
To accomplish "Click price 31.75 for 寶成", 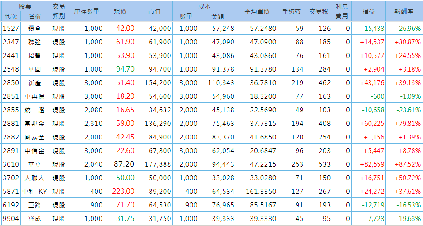I will [126, 219].
